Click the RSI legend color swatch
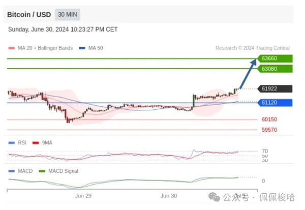This screenshot has height=210, width=305. (x=12, y=143)
